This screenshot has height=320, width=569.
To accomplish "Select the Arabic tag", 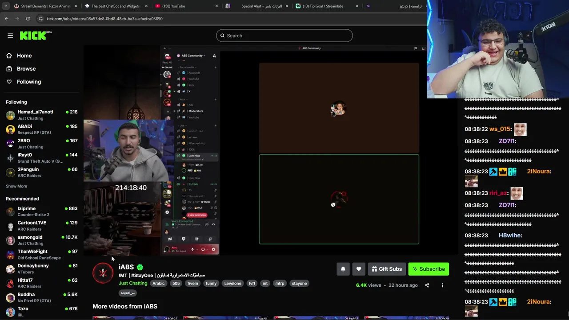I will [159, 283].
